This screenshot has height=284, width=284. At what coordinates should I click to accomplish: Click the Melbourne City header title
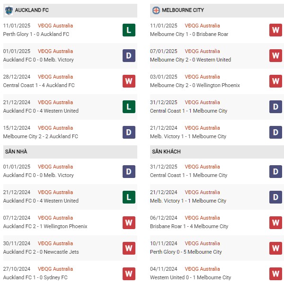pyautogui.click(x=183, y=10)
